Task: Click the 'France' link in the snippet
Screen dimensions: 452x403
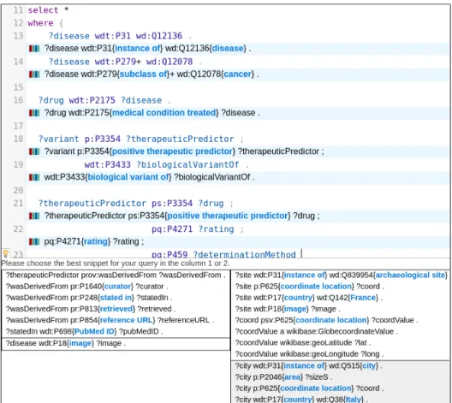Action: pyautogui.click(x=363, y=298)
